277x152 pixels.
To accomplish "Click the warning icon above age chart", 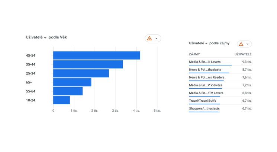I will coord(149,38).
